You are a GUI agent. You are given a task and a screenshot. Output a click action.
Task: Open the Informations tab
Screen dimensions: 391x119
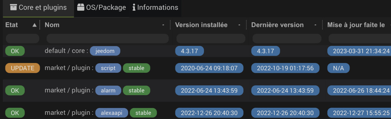tap(155, 8)
